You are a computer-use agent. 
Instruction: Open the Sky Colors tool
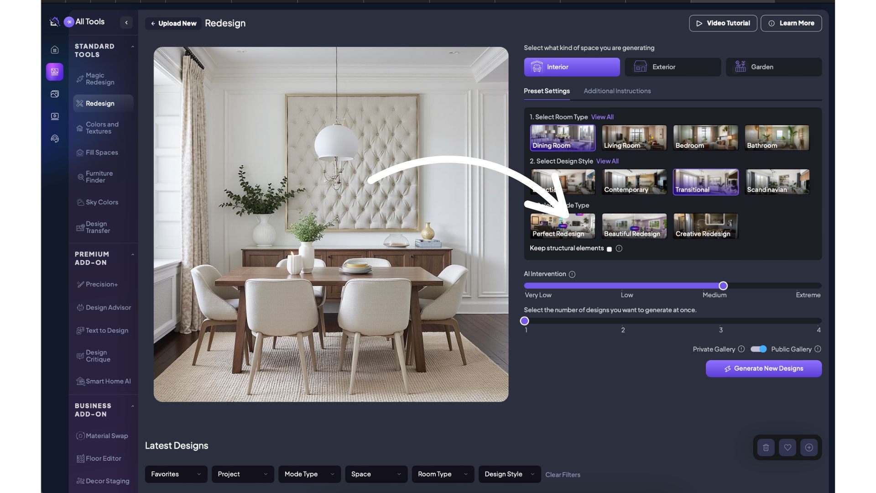101,202
